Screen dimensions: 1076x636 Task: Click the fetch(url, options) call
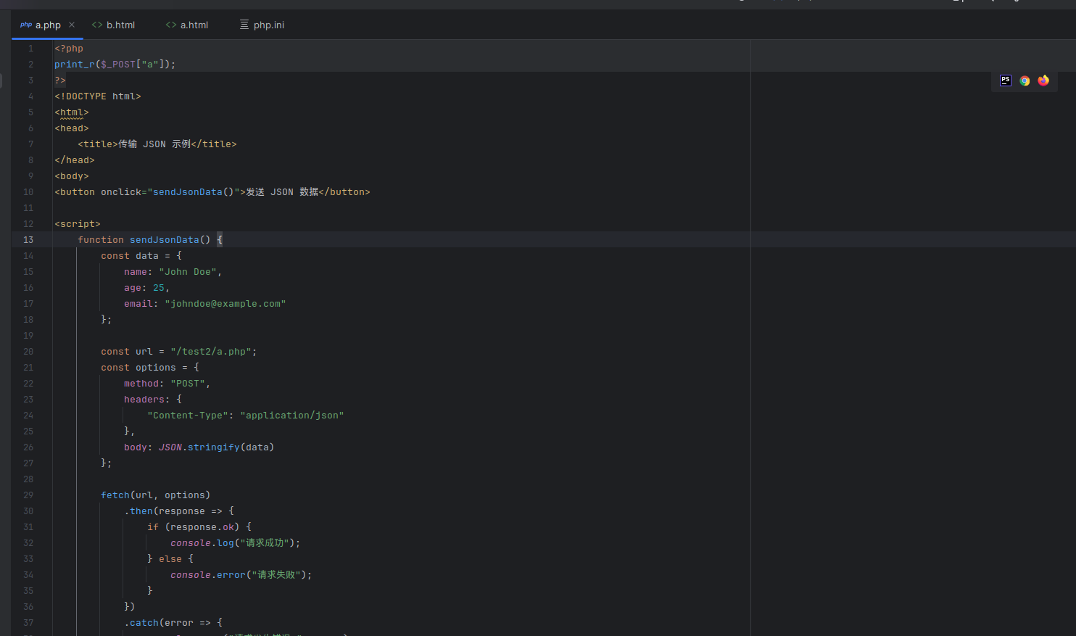point(156,495)
